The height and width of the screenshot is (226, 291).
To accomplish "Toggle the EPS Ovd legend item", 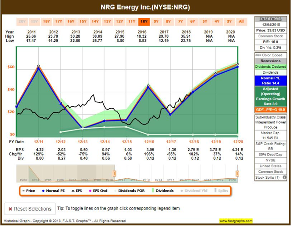I will [98, 191].
